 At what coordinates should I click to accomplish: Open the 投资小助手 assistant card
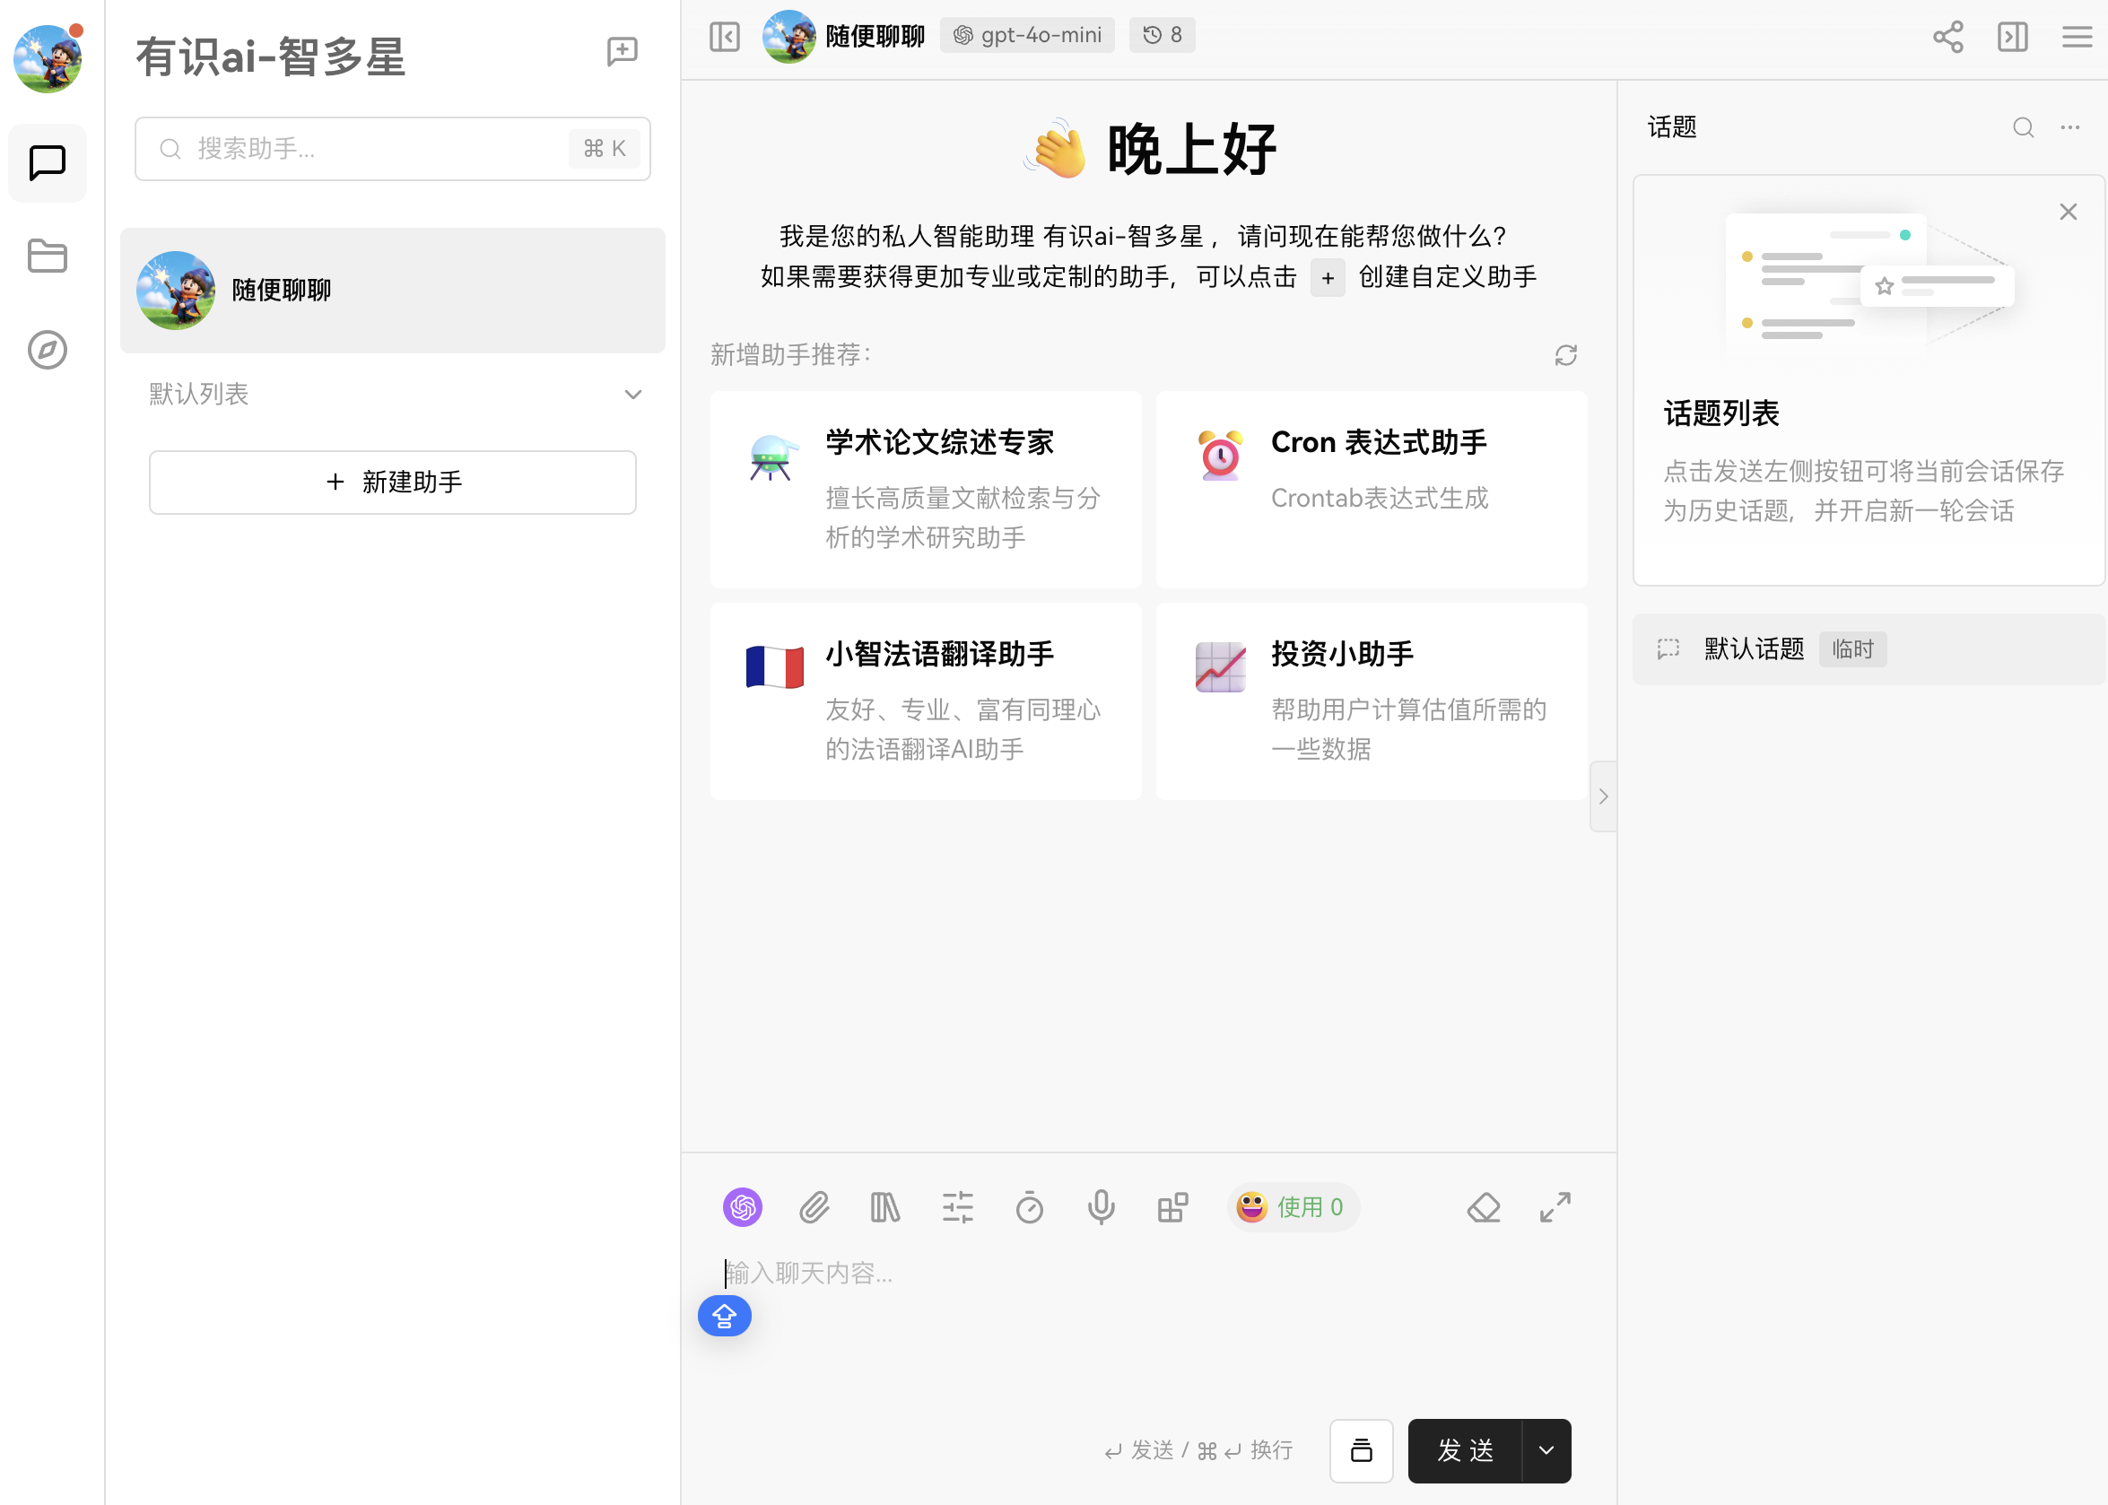pyautogui.click(x=1372, y=701)
